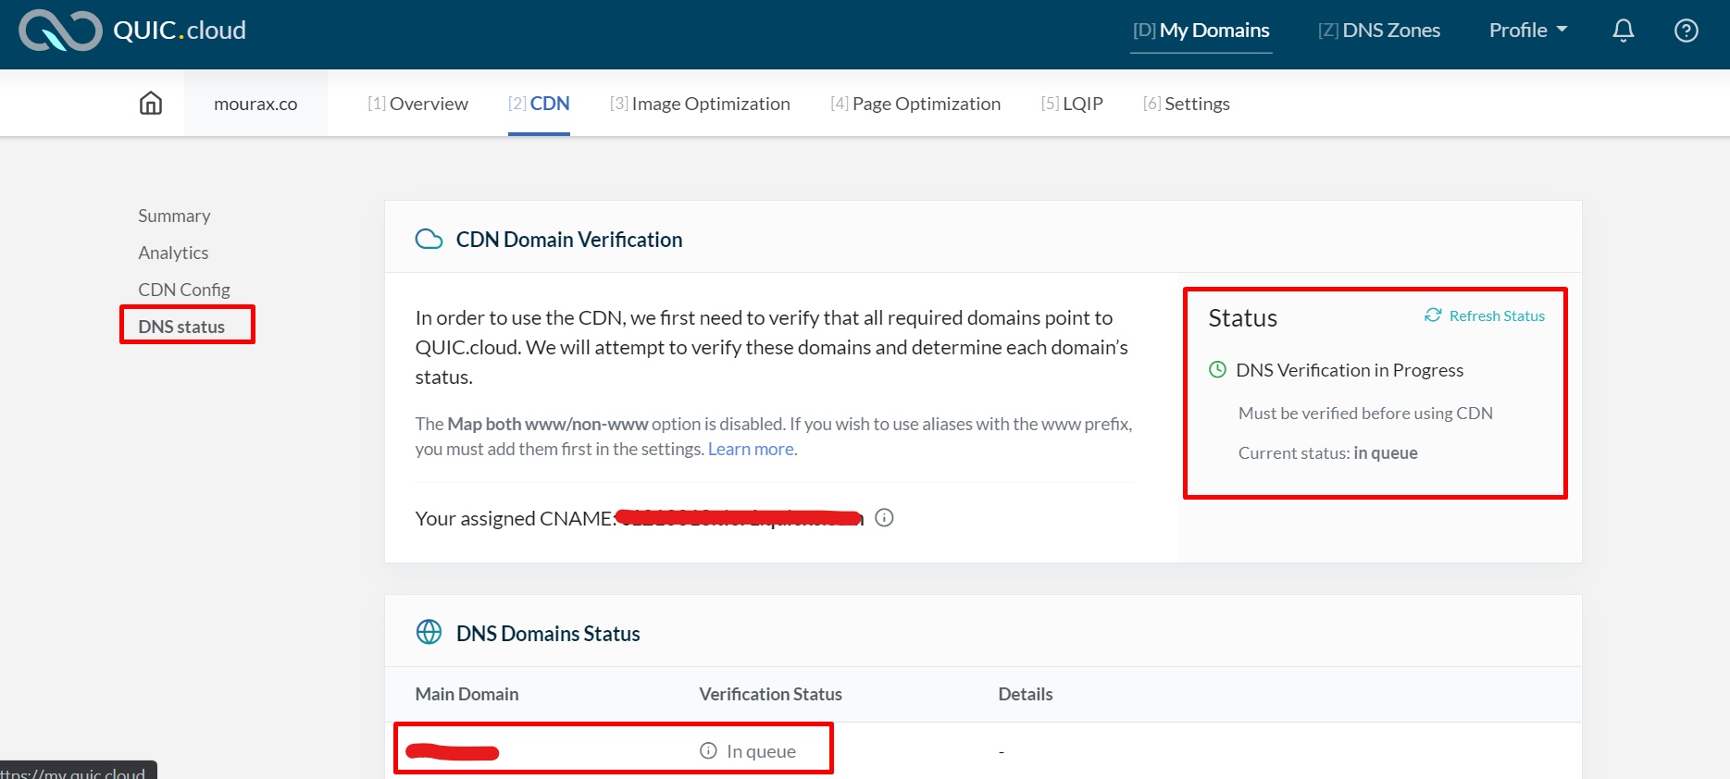This screenshot has height=779, width=1730.
Task: Open the help question mark icon
Action: 1686,31
